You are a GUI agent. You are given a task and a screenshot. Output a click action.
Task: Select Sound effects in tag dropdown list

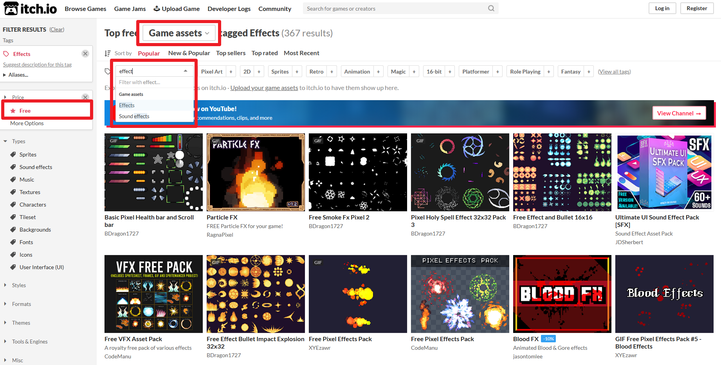tap(155, 116)
